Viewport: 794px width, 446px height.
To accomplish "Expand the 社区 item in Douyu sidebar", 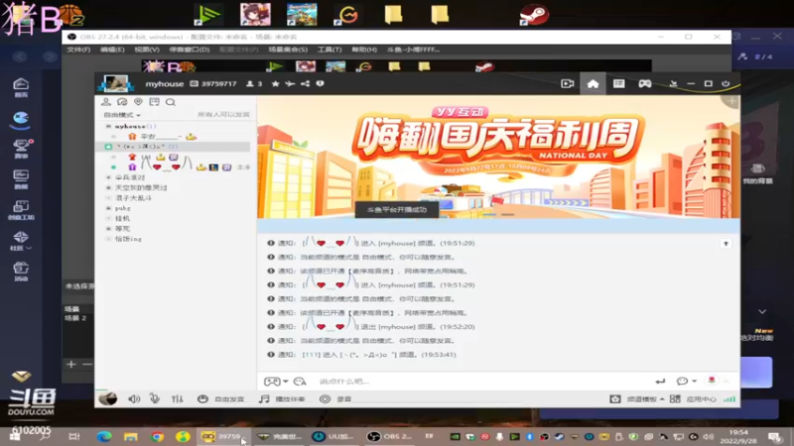I will (x=21, y=241).
